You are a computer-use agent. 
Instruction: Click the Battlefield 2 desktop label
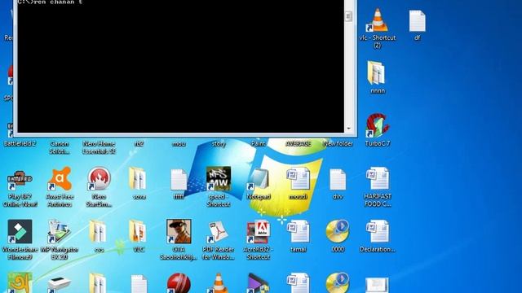(x=20, y=144)
